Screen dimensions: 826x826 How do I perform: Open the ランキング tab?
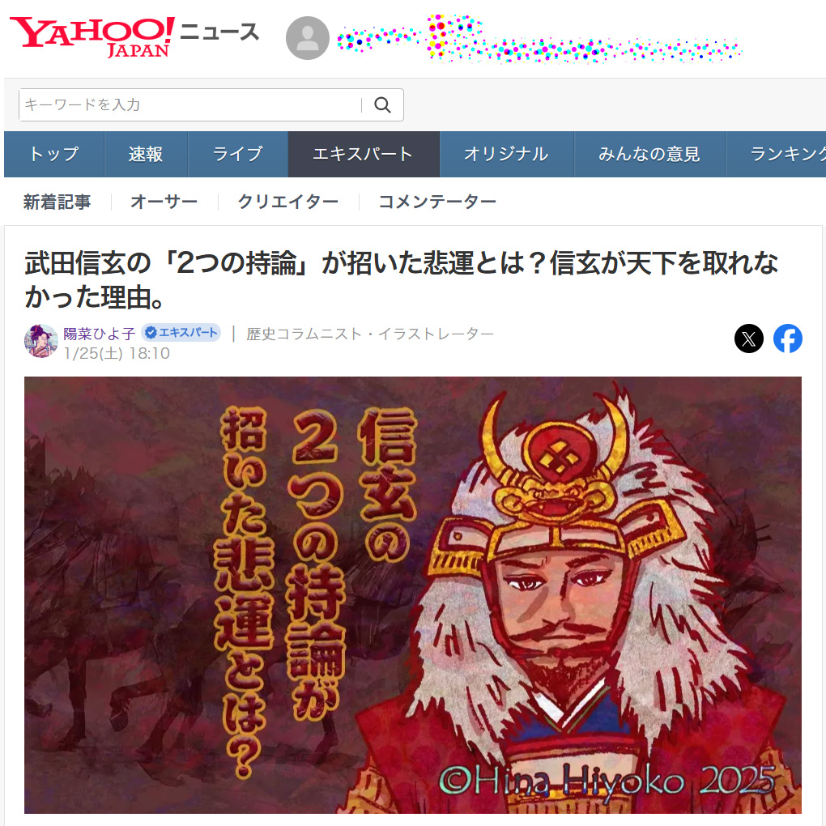pos(776,154)
